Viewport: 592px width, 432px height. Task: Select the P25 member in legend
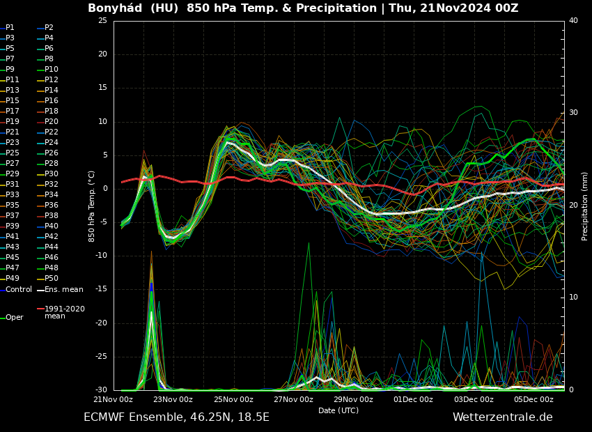[x=13, y=153]
